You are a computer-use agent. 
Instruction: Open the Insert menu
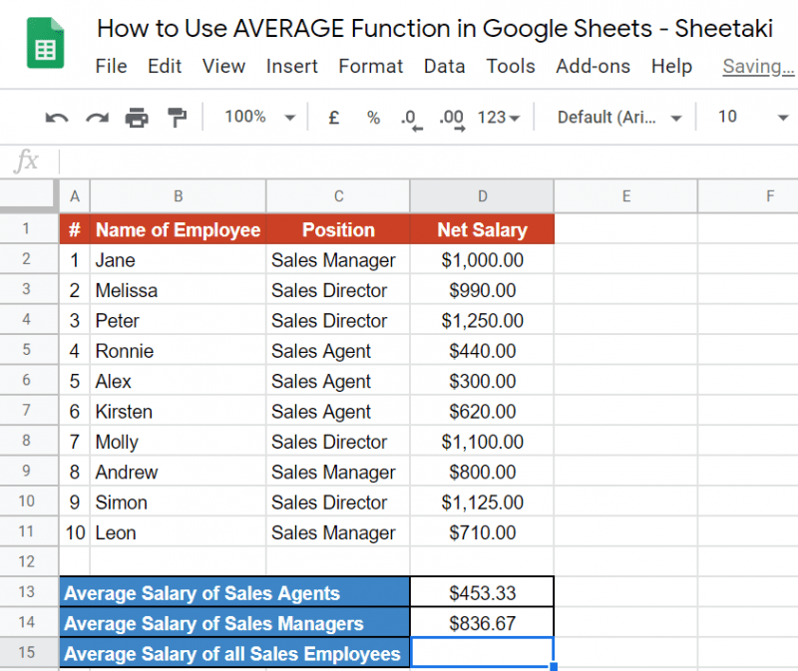click(x=291, y=67)
